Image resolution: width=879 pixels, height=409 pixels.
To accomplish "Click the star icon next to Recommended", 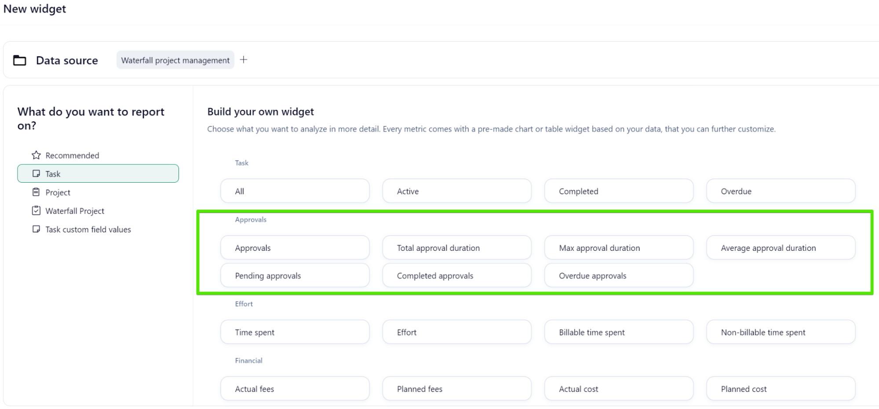I will [36, 155].
